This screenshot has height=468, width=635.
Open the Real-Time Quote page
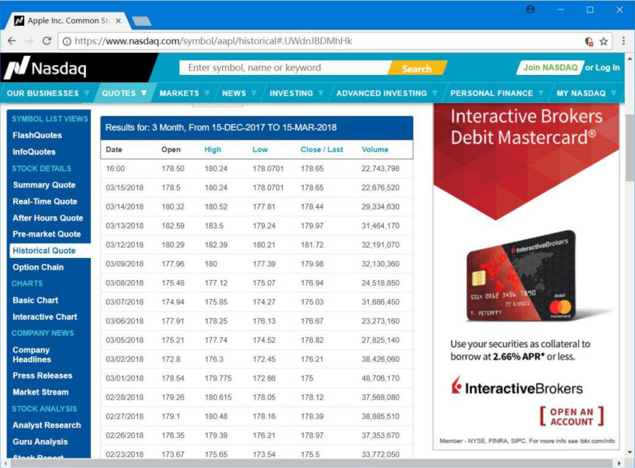tap(45, 201)
